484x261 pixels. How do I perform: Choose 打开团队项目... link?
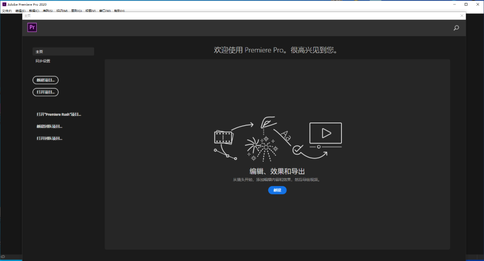tap(49, 138)
